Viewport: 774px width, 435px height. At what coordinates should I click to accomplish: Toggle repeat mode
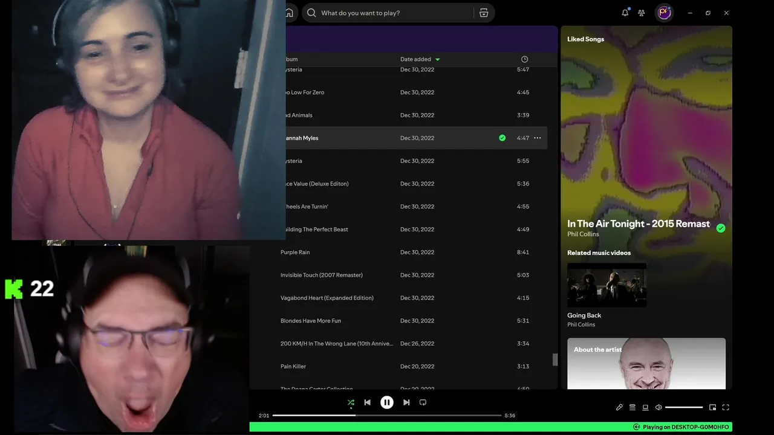coord(423,402)
